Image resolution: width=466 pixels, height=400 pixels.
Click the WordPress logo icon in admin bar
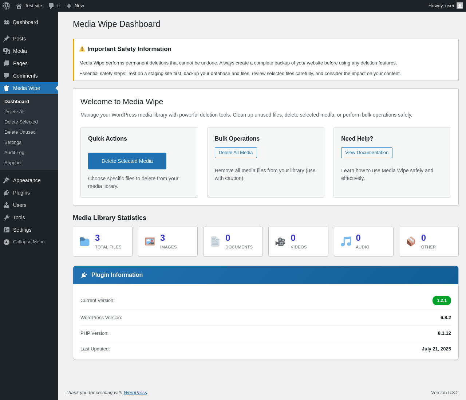click(x=6, y=6)
